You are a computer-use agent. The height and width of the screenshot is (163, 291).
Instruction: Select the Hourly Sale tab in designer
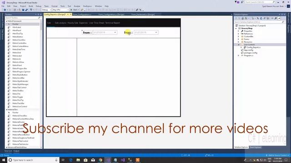point(73,23)
